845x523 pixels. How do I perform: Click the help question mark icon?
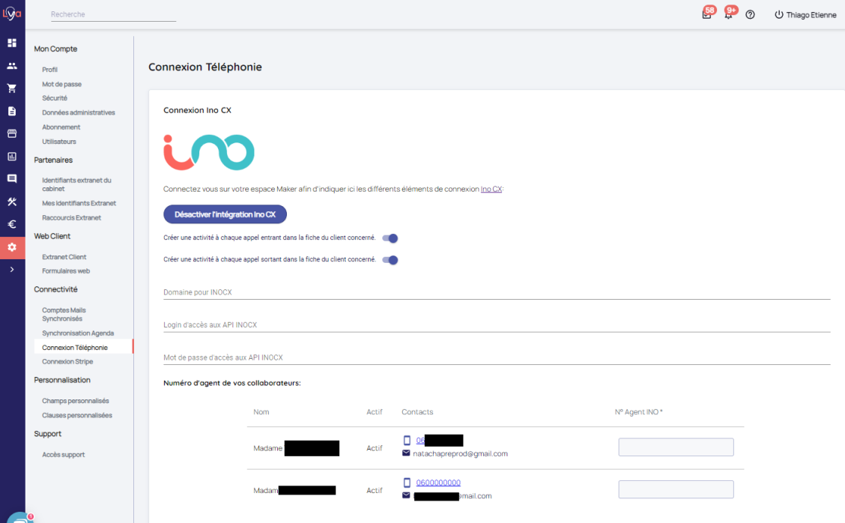[750, 15]
